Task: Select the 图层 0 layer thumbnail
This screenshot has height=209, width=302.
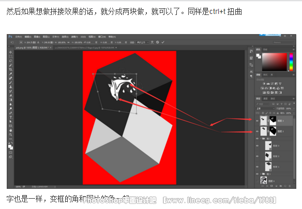Action: 264,180
